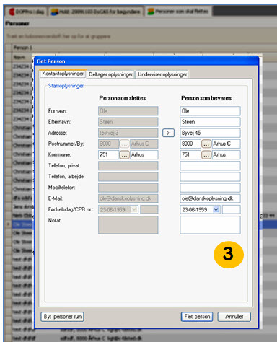277x342 pixels.
Task: Switch to Kontaktoplysninger tab
Action: coord(63,74)
